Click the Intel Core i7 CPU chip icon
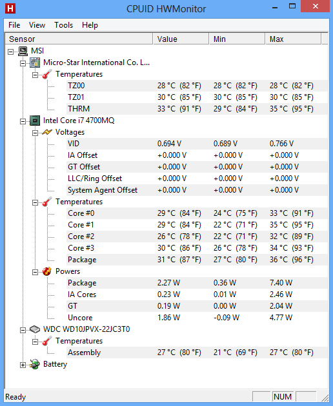 [x=35, y=121]
